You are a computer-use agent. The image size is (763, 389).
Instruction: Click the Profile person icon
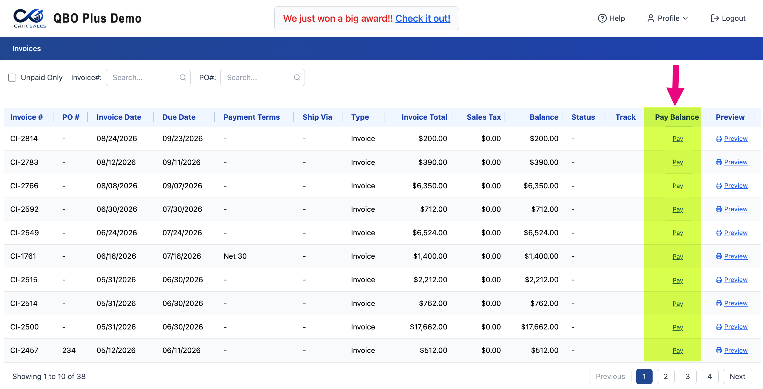tap(651, 18)
